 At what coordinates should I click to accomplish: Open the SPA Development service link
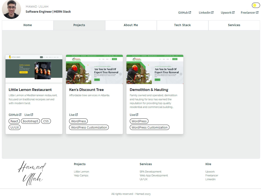150,171
